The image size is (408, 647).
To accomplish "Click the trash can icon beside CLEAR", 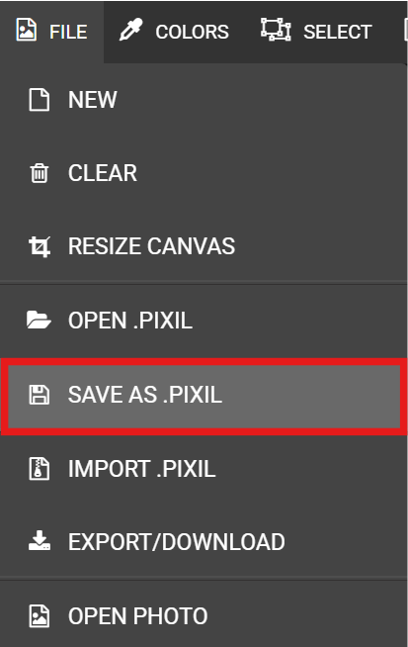I will [x=40, y=173].
